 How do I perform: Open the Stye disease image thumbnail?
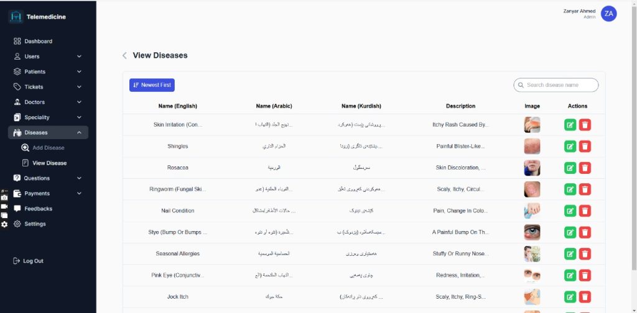pyautogui.click(x=532, y=232)
